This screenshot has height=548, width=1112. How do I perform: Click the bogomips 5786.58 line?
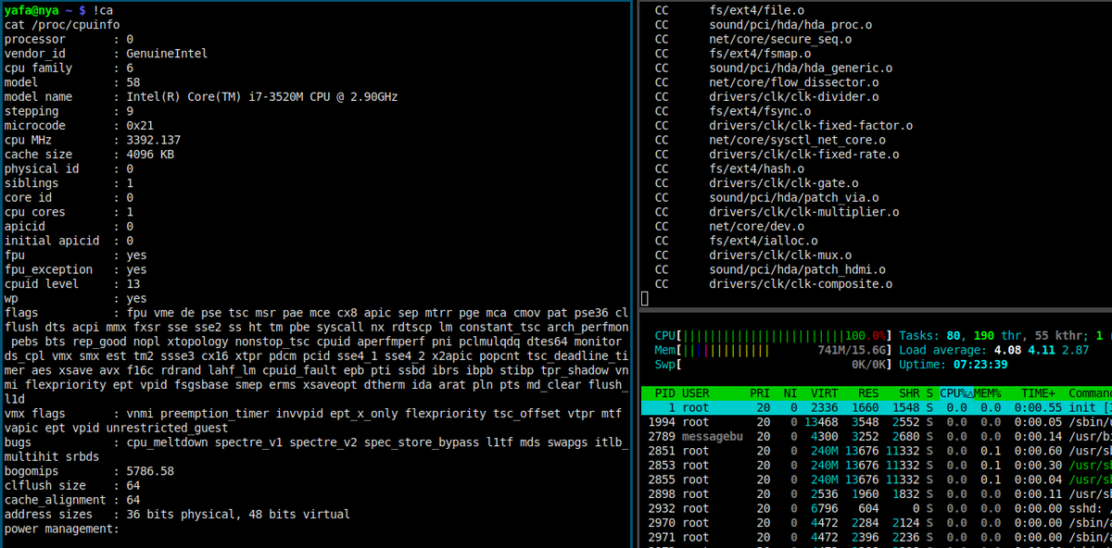[89, 471]
